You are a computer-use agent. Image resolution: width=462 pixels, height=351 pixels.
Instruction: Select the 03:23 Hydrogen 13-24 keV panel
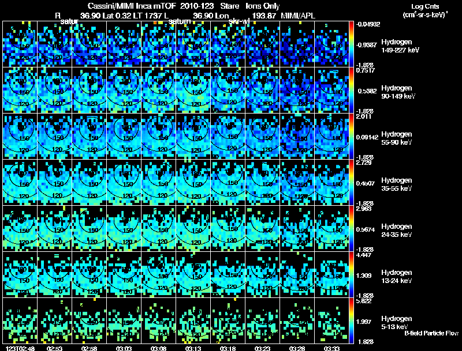pos(263,275)
